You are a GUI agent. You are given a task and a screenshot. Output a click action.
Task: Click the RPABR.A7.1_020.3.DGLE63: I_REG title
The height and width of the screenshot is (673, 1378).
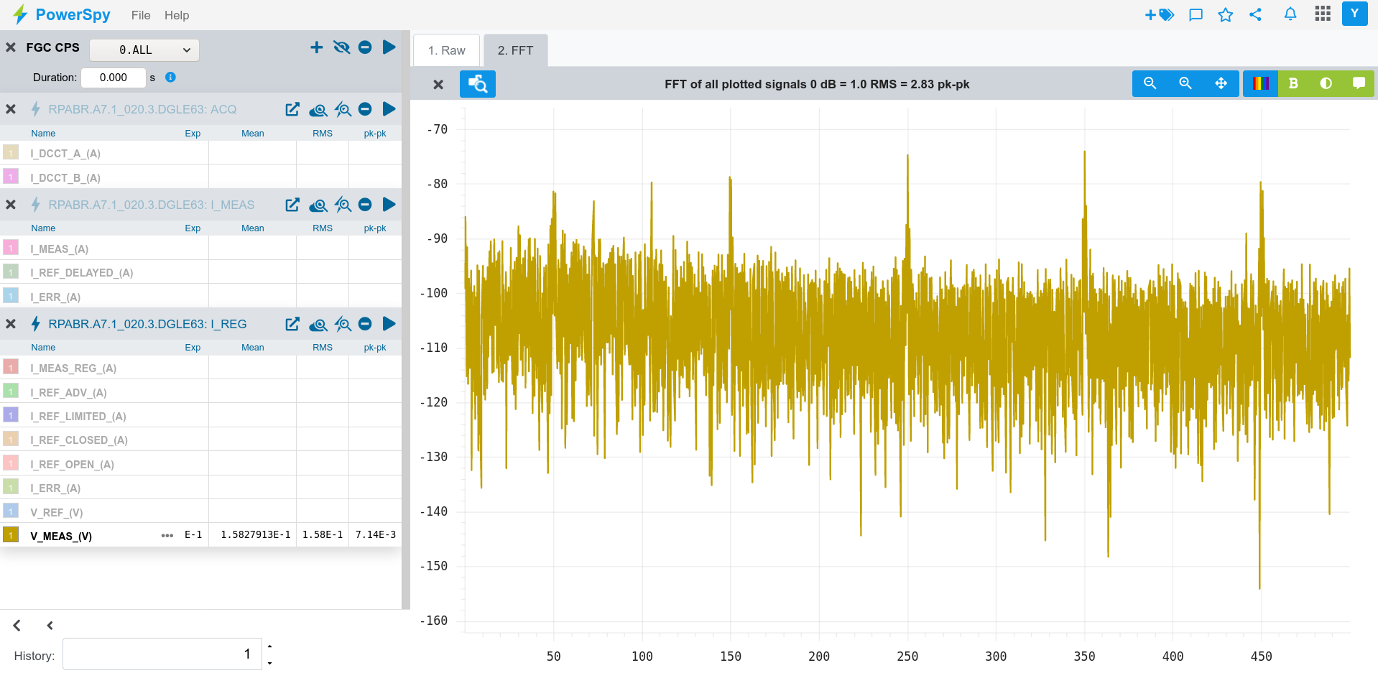coord(147,324)
